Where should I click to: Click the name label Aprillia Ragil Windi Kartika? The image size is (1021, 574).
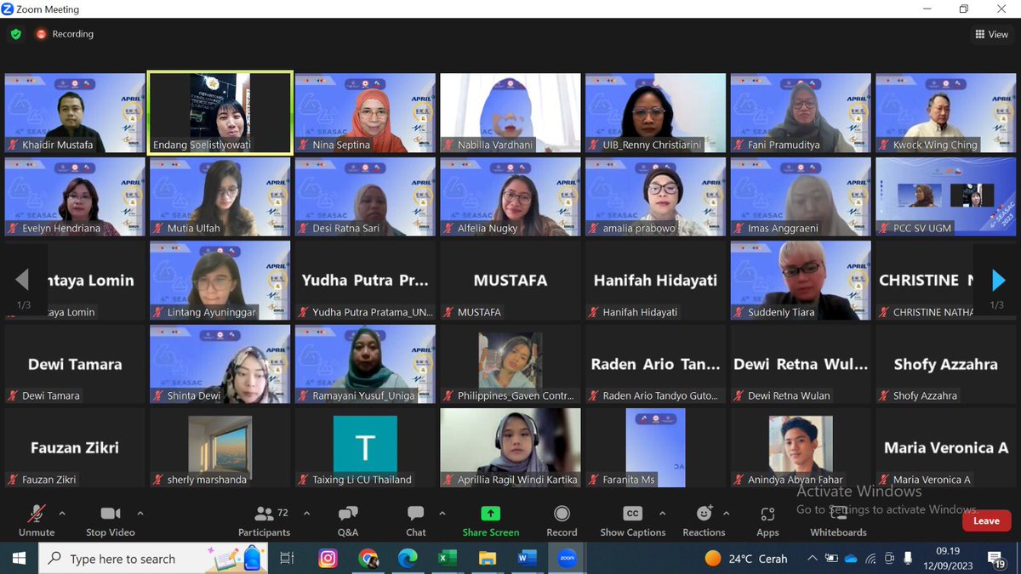coord(517,480)
